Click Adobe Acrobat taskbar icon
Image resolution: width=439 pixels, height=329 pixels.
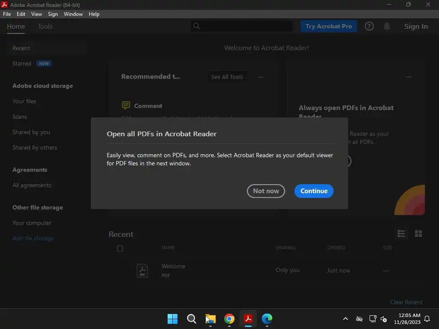[248, 319]
